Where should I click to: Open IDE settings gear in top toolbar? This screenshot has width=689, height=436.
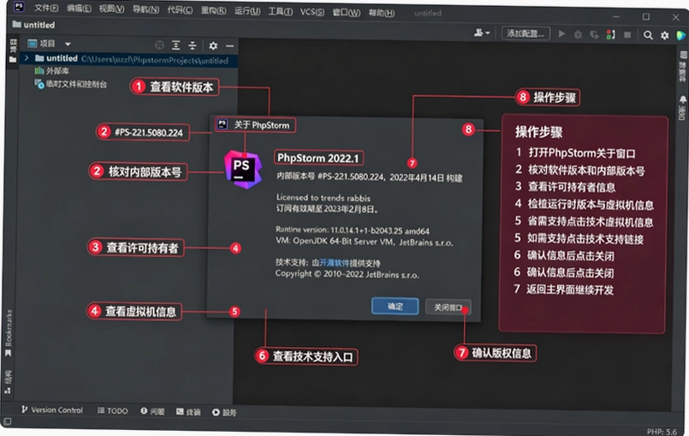coord(665,36)
